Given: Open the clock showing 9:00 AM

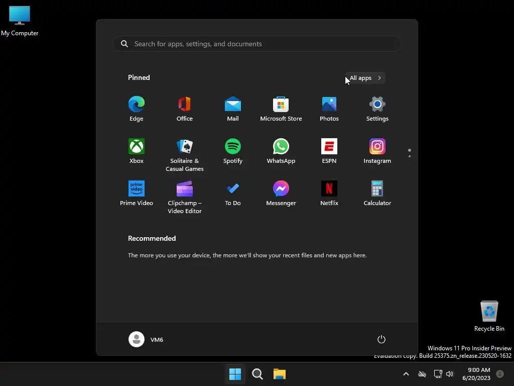Looking at the screenshot, I should click(476, 374).
